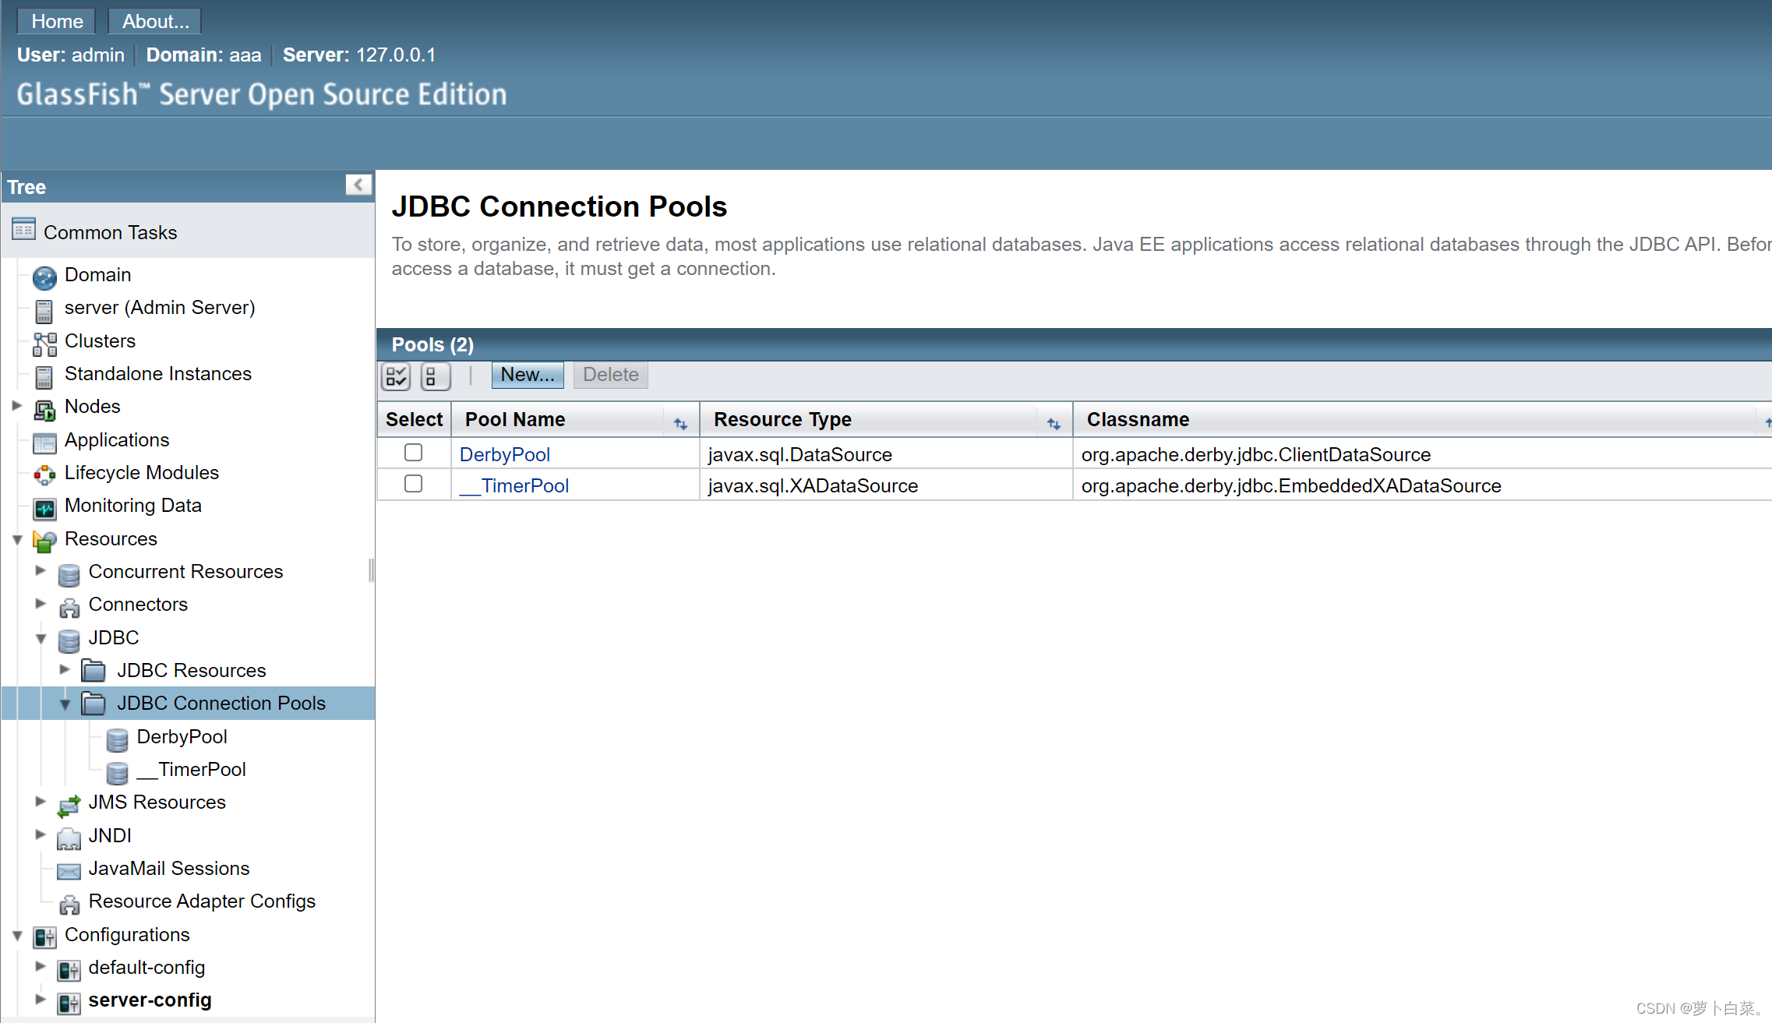This screenshot has height=1023, width=1772.
Task: Select Monitoring Data tree item
Action: (x=133, y=506)
